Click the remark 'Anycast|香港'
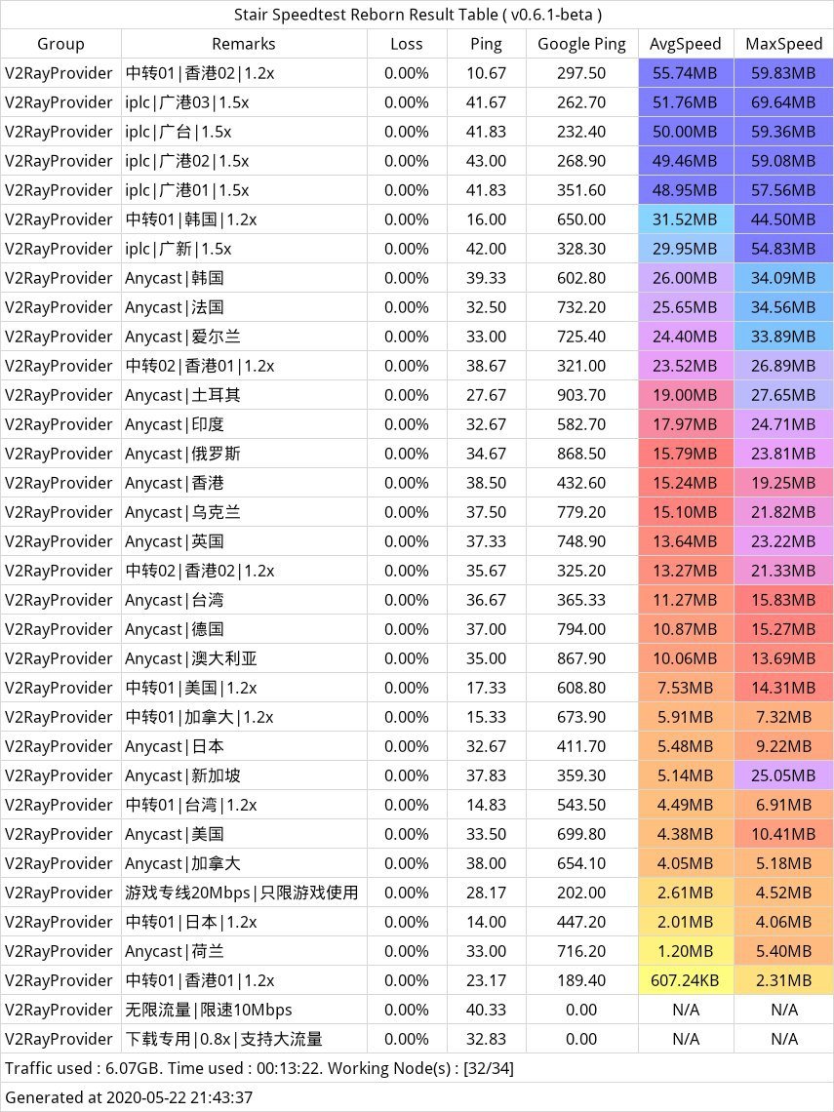This screenshot has height=1112, width=834. [x=175, y=483]
